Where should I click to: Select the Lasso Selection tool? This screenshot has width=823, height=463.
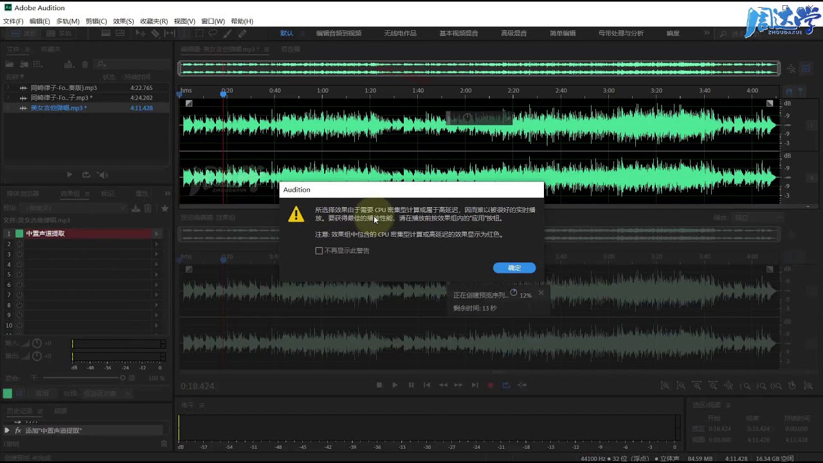click(213, 33)
